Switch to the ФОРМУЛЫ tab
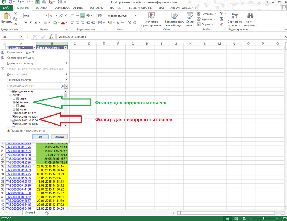The image size is (287, 221). click(x=97, y=8)
